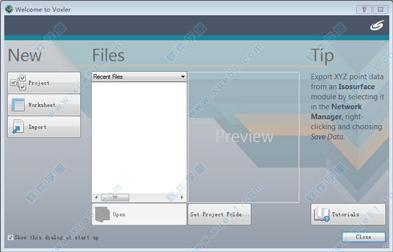The width and height of the screenshot is (393, 252).
Task: Click Set Project Folder button
Action: [219, 214]
